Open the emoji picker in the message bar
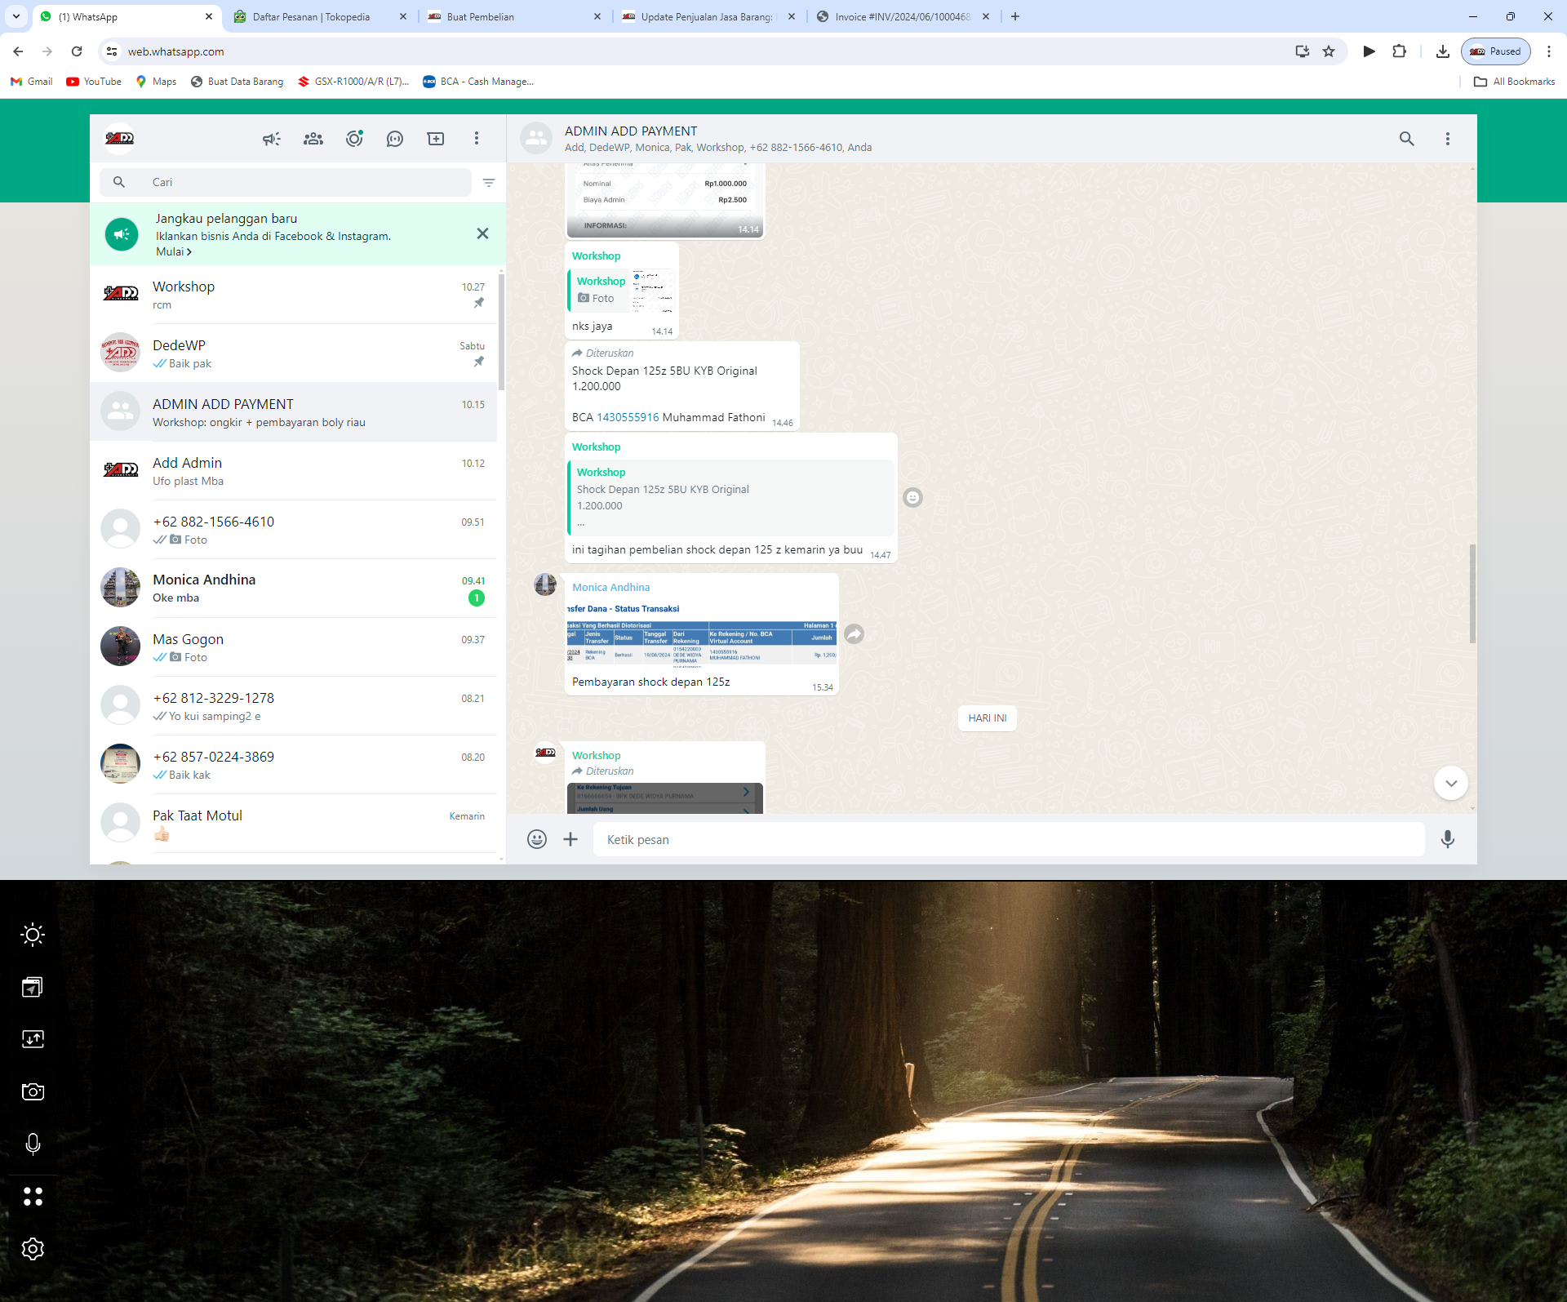 tap(536, 839)
